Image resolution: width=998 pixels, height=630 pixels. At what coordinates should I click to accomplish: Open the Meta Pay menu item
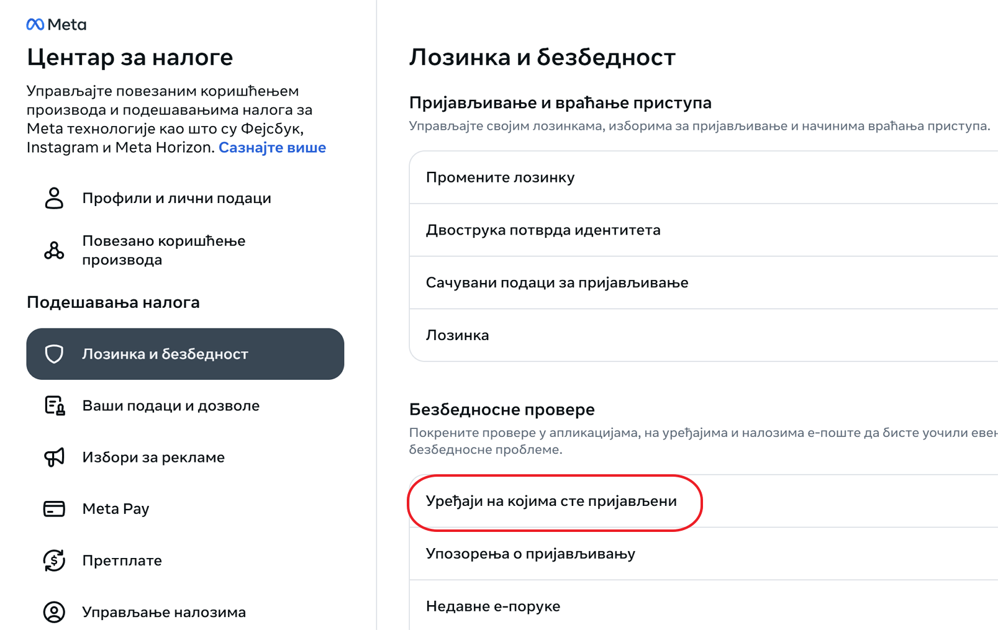pyautogui.click(x=116, y=509)
